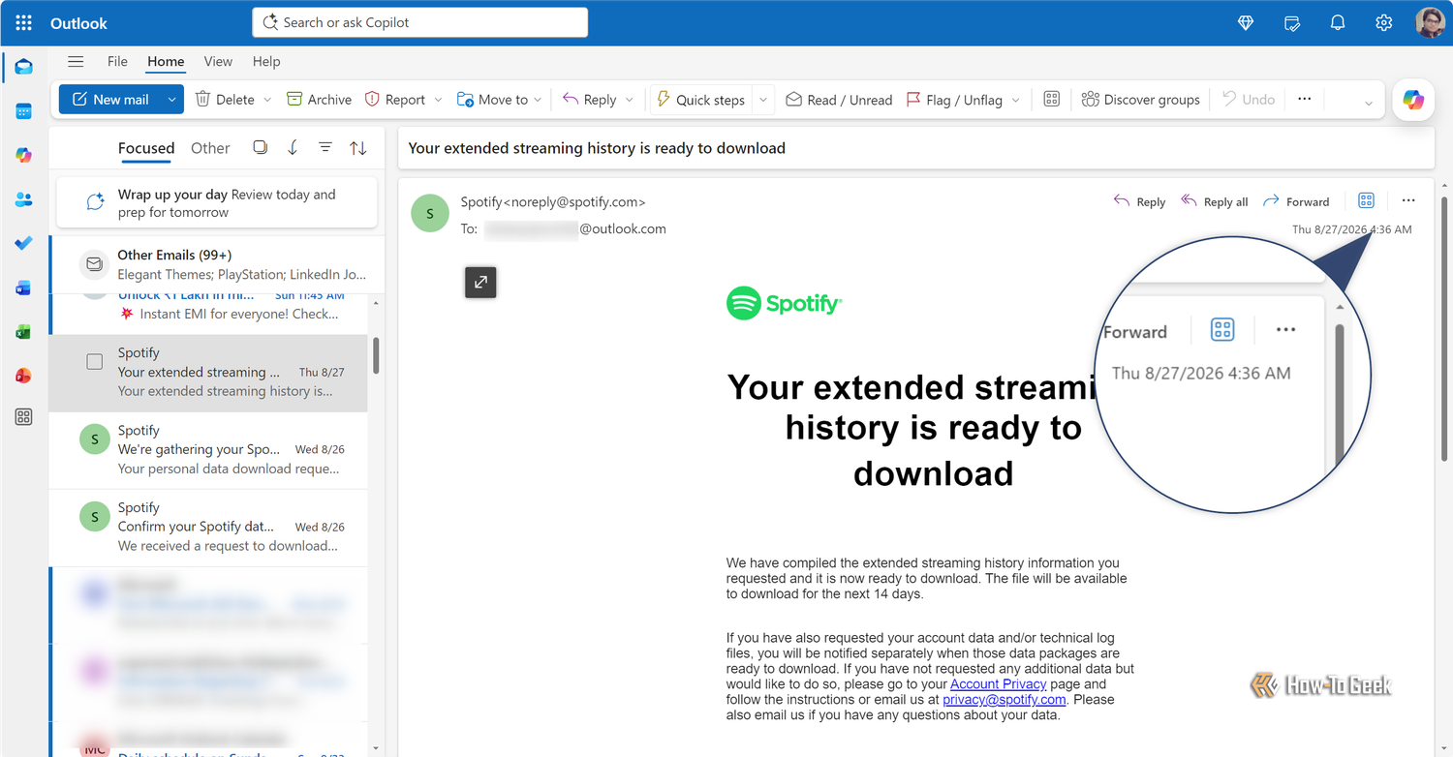Expand the ribbon collapse chevron
The width and height of the screenshot is (1453, 757).
coord(1369,103)
